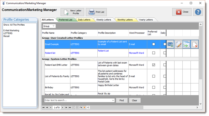Image resolution: width=209 pixels, height=116 pixels.
Task: Click the delete profile icon with red X
Action: coord(195,44)
